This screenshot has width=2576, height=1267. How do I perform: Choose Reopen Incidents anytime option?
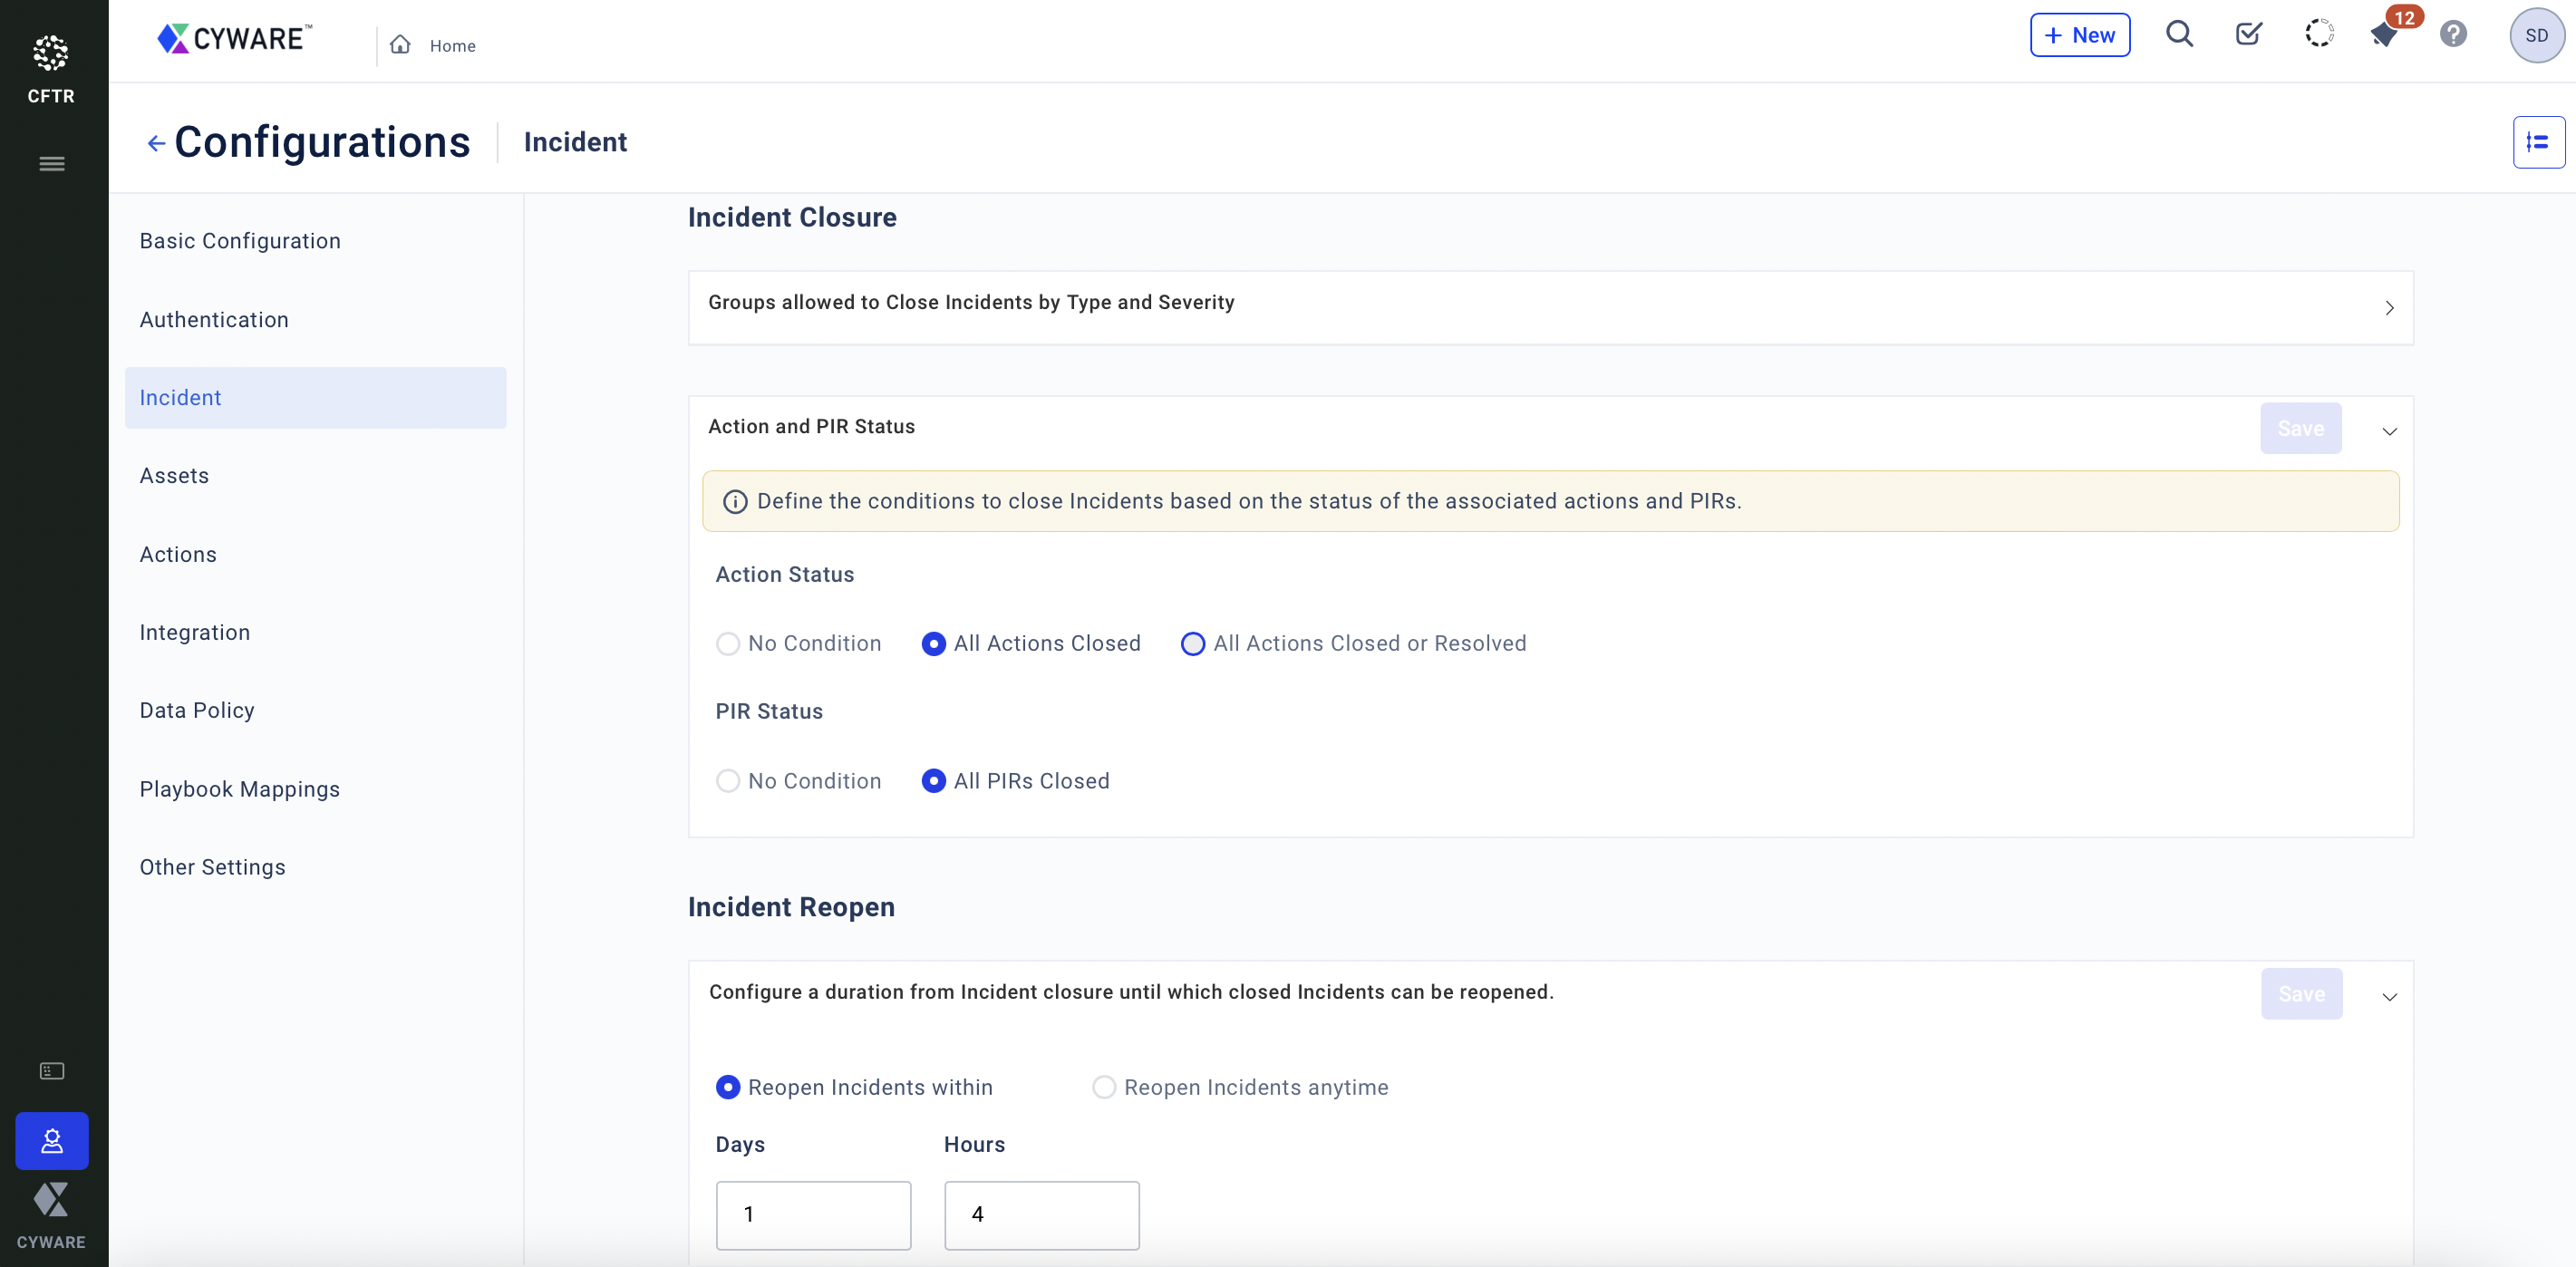(1103, 1087)
